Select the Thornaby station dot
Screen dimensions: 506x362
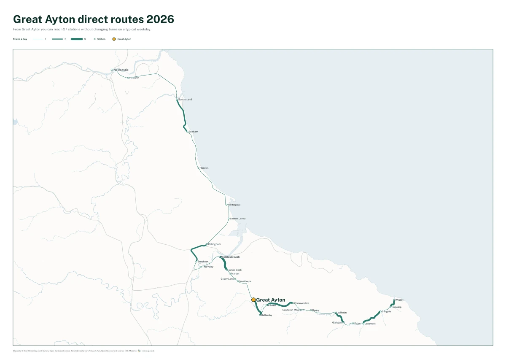click(x=201, y=267)
